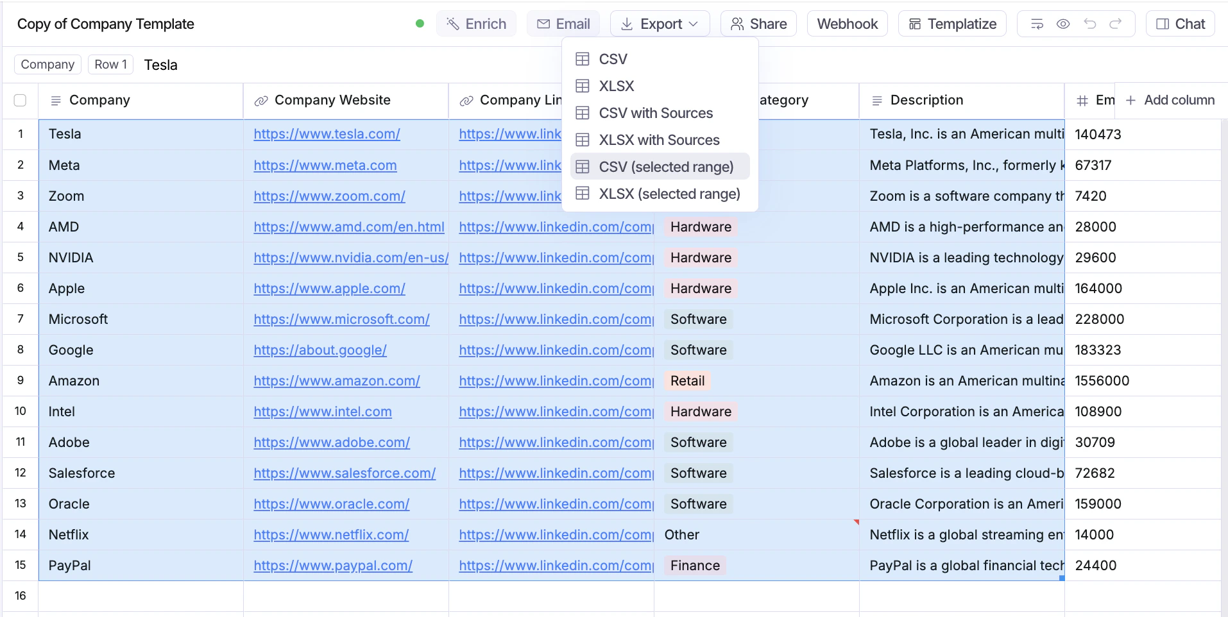Open the https://www.paypal.com/ link

(333, 566)
